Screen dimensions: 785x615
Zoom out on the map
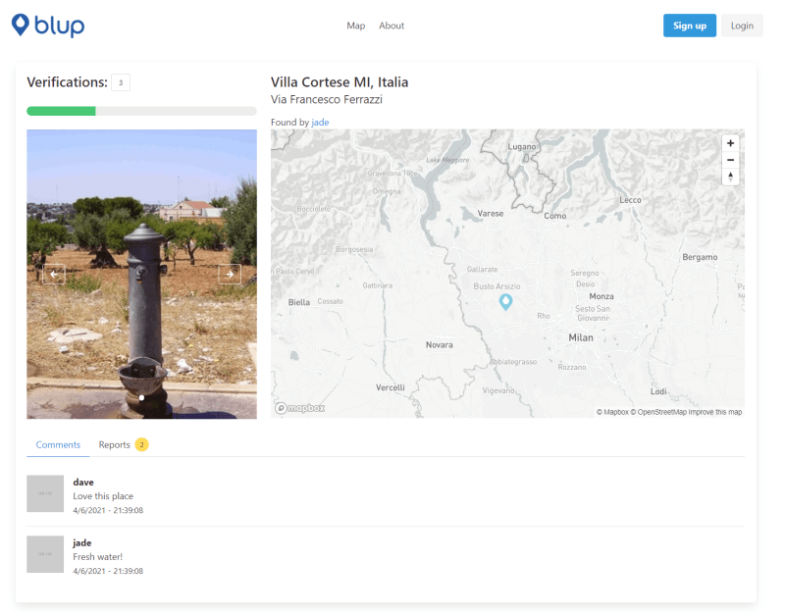[730, 160]
